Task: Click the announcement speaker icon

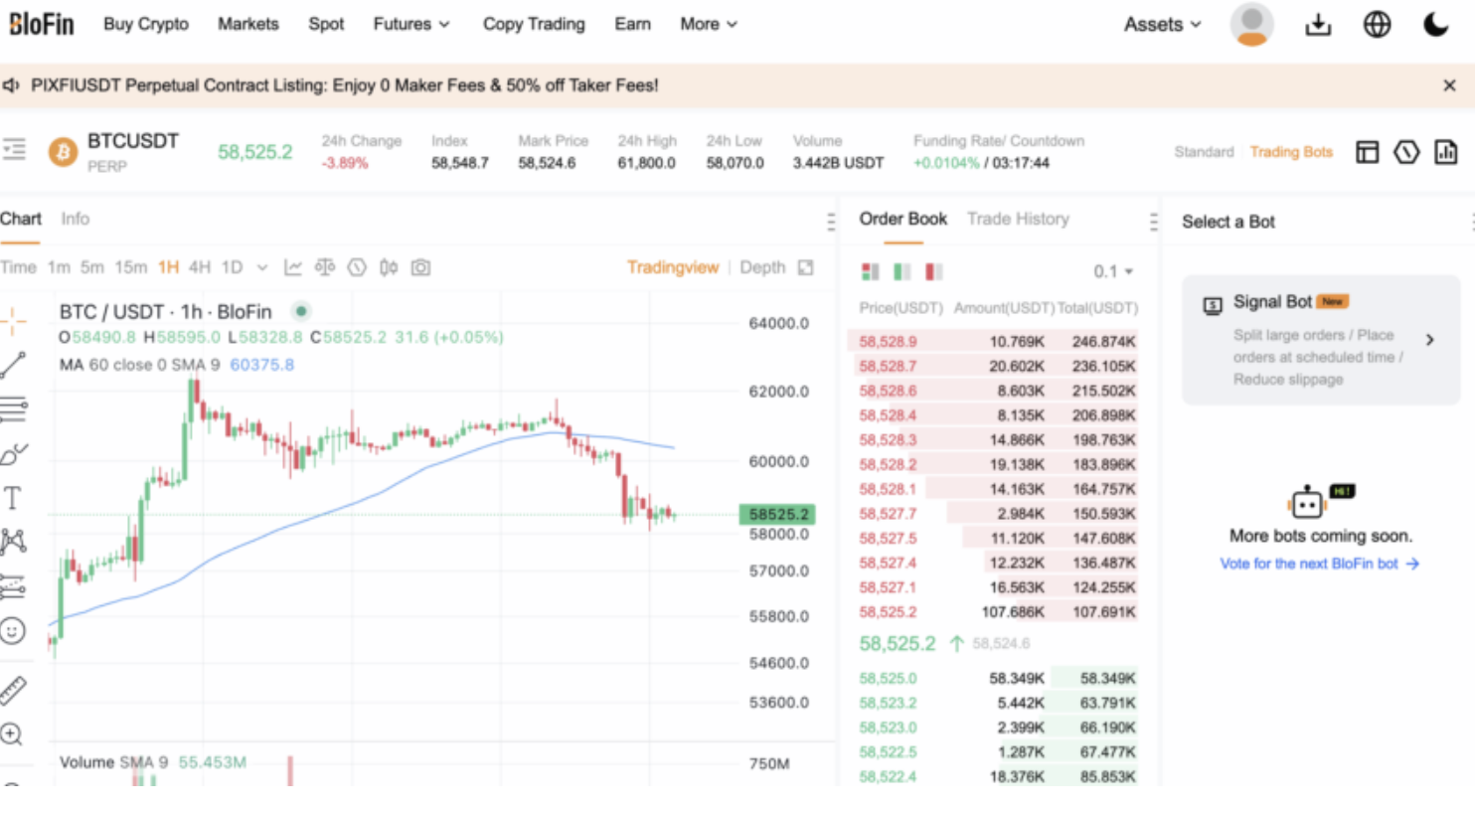Action: 11,85
